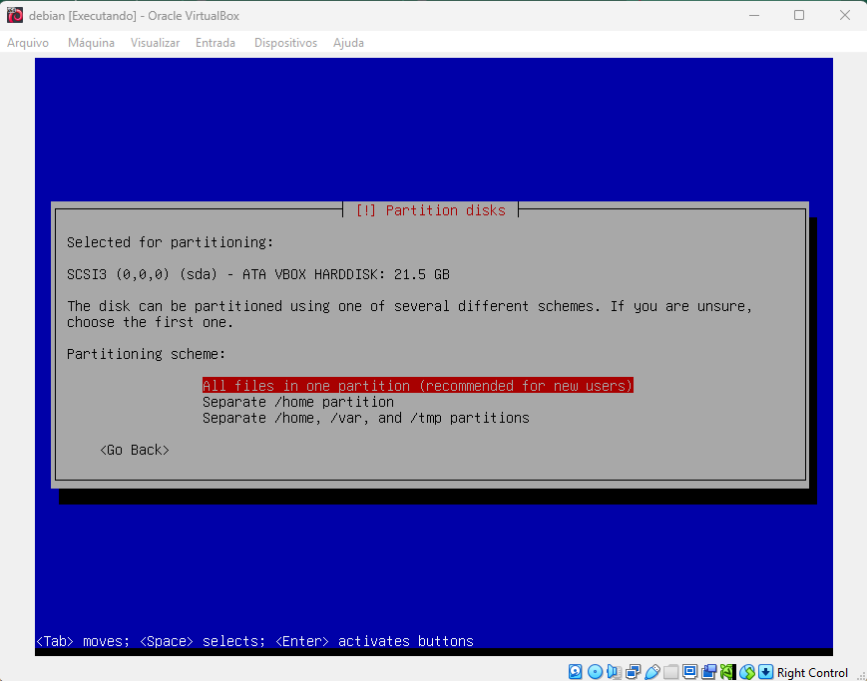Activate the Go Back button
This screenshot has height=681, width=867.
coord(135,450)
